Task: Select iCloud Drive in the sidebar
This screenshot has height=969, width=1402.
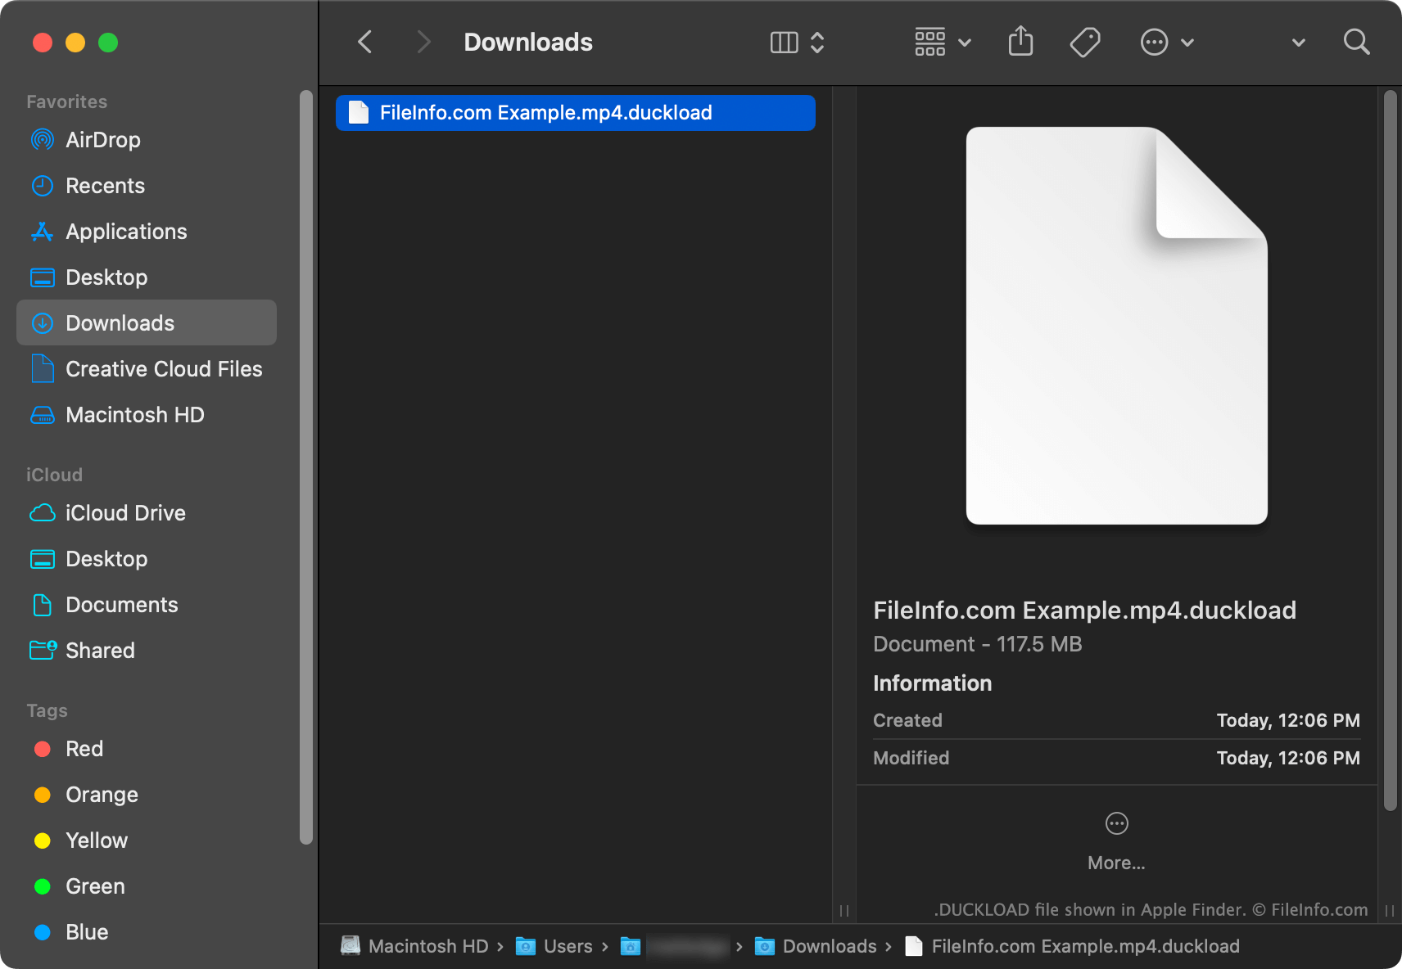Action: point(124,512)
